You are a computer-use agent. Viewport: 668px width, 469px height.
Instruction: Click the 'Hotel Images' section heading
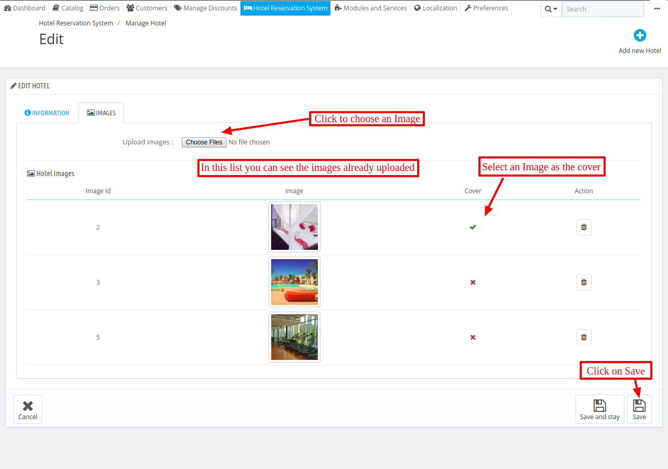tap(51, 173)
